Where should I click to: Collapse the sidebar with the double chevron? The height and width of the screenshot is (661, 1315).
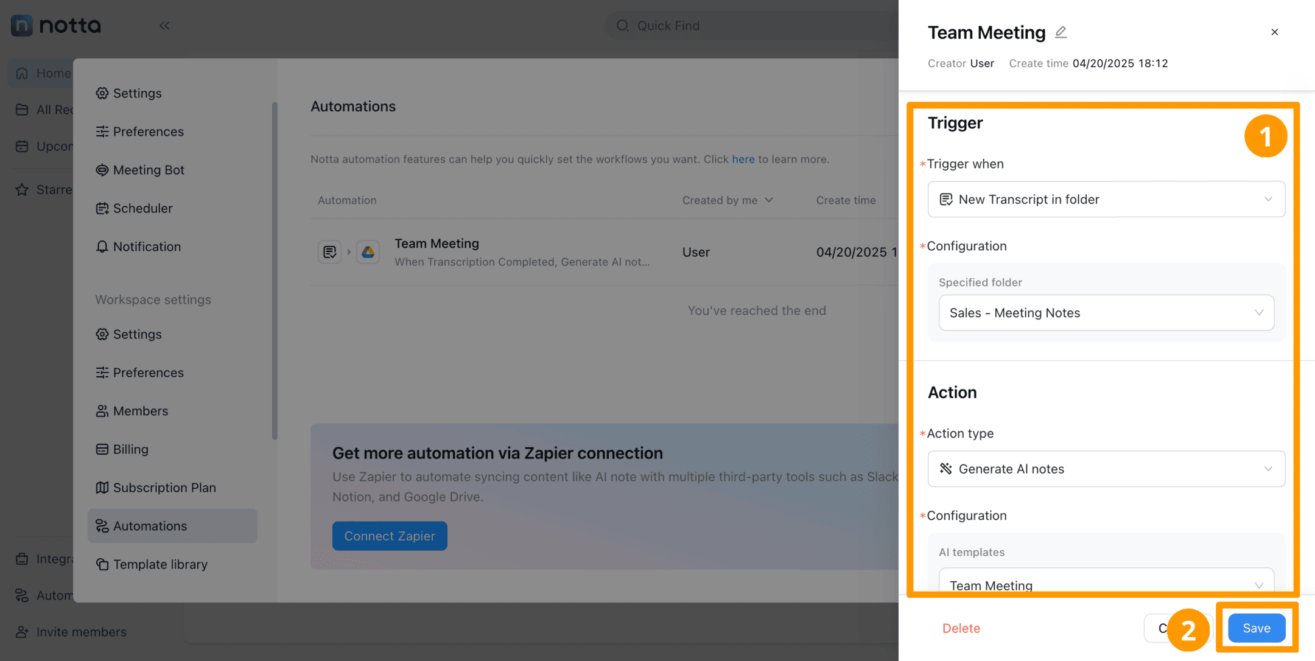pos(164,26)
